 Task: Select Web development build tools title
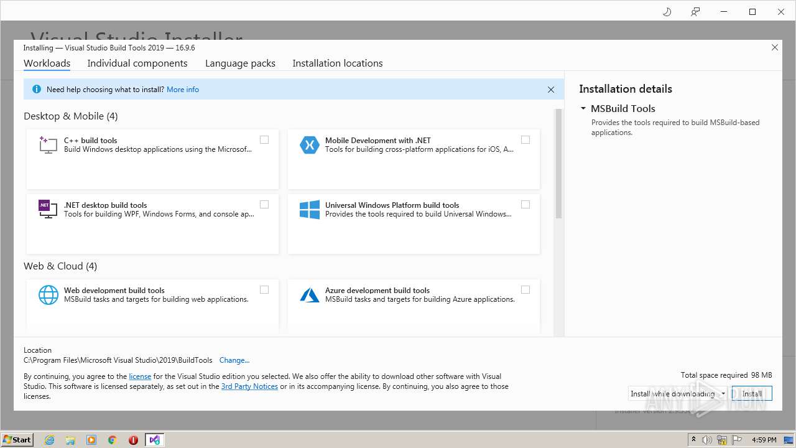[x=114, y=291]
